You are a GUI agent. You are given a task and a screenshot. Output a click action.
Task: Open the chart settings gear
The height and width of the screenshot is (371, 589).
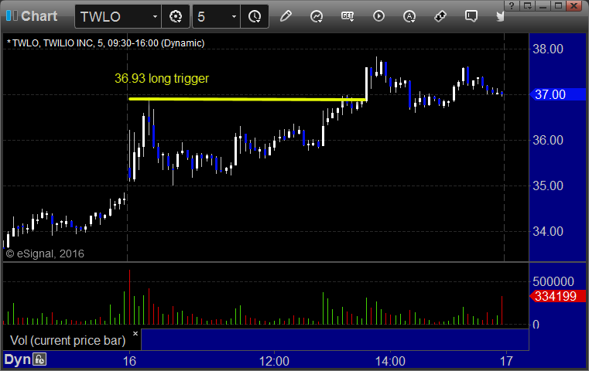(x=176, y=16)
